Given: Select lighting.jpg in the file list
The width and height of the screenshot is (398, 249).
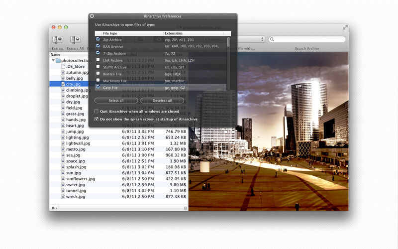Looking at the screenshot, I should (78, 137).
